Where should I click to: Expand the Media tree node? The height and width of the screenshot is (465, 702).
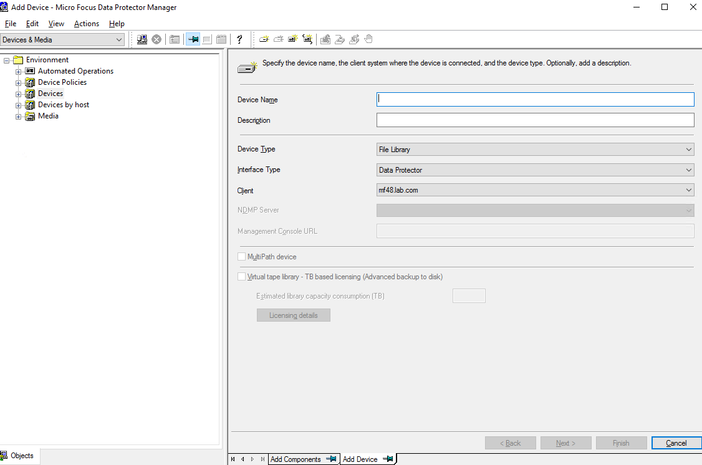click(x=18, y=117)
